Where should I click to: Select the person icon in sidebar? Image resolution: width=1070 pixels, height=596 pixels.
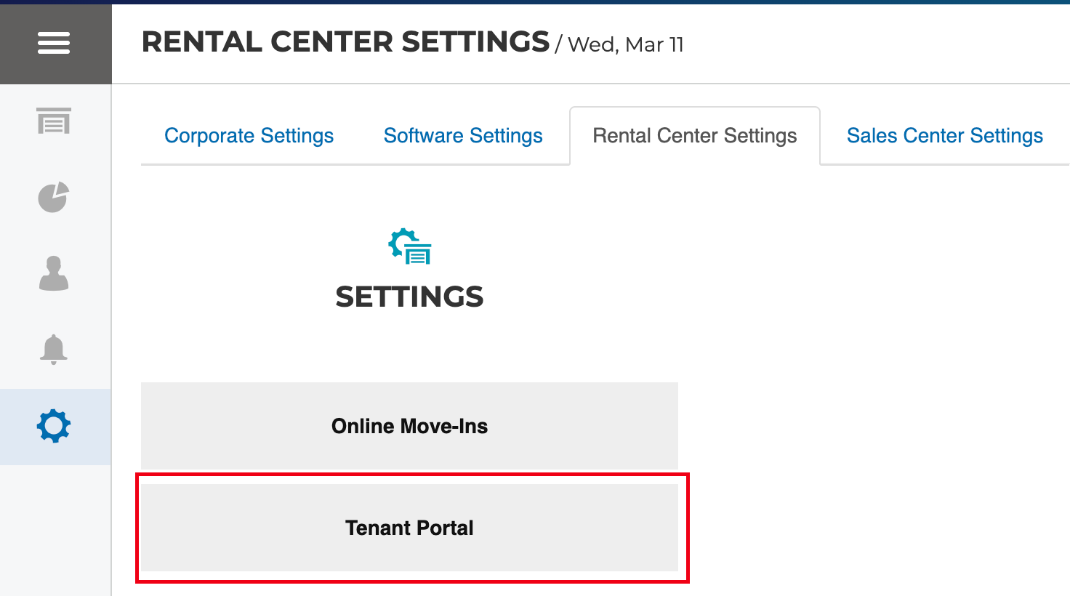pos(54,273)
